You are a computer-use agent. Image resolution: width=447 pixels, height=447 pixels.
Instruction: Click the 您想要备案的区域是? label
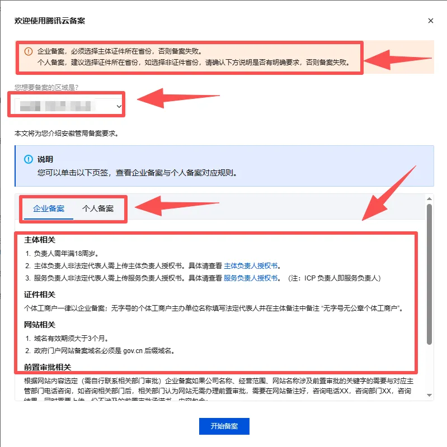(46, 87)
